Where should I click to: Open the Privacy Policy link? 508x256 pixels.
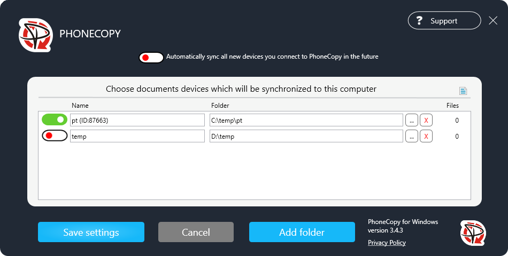[387, 243]
